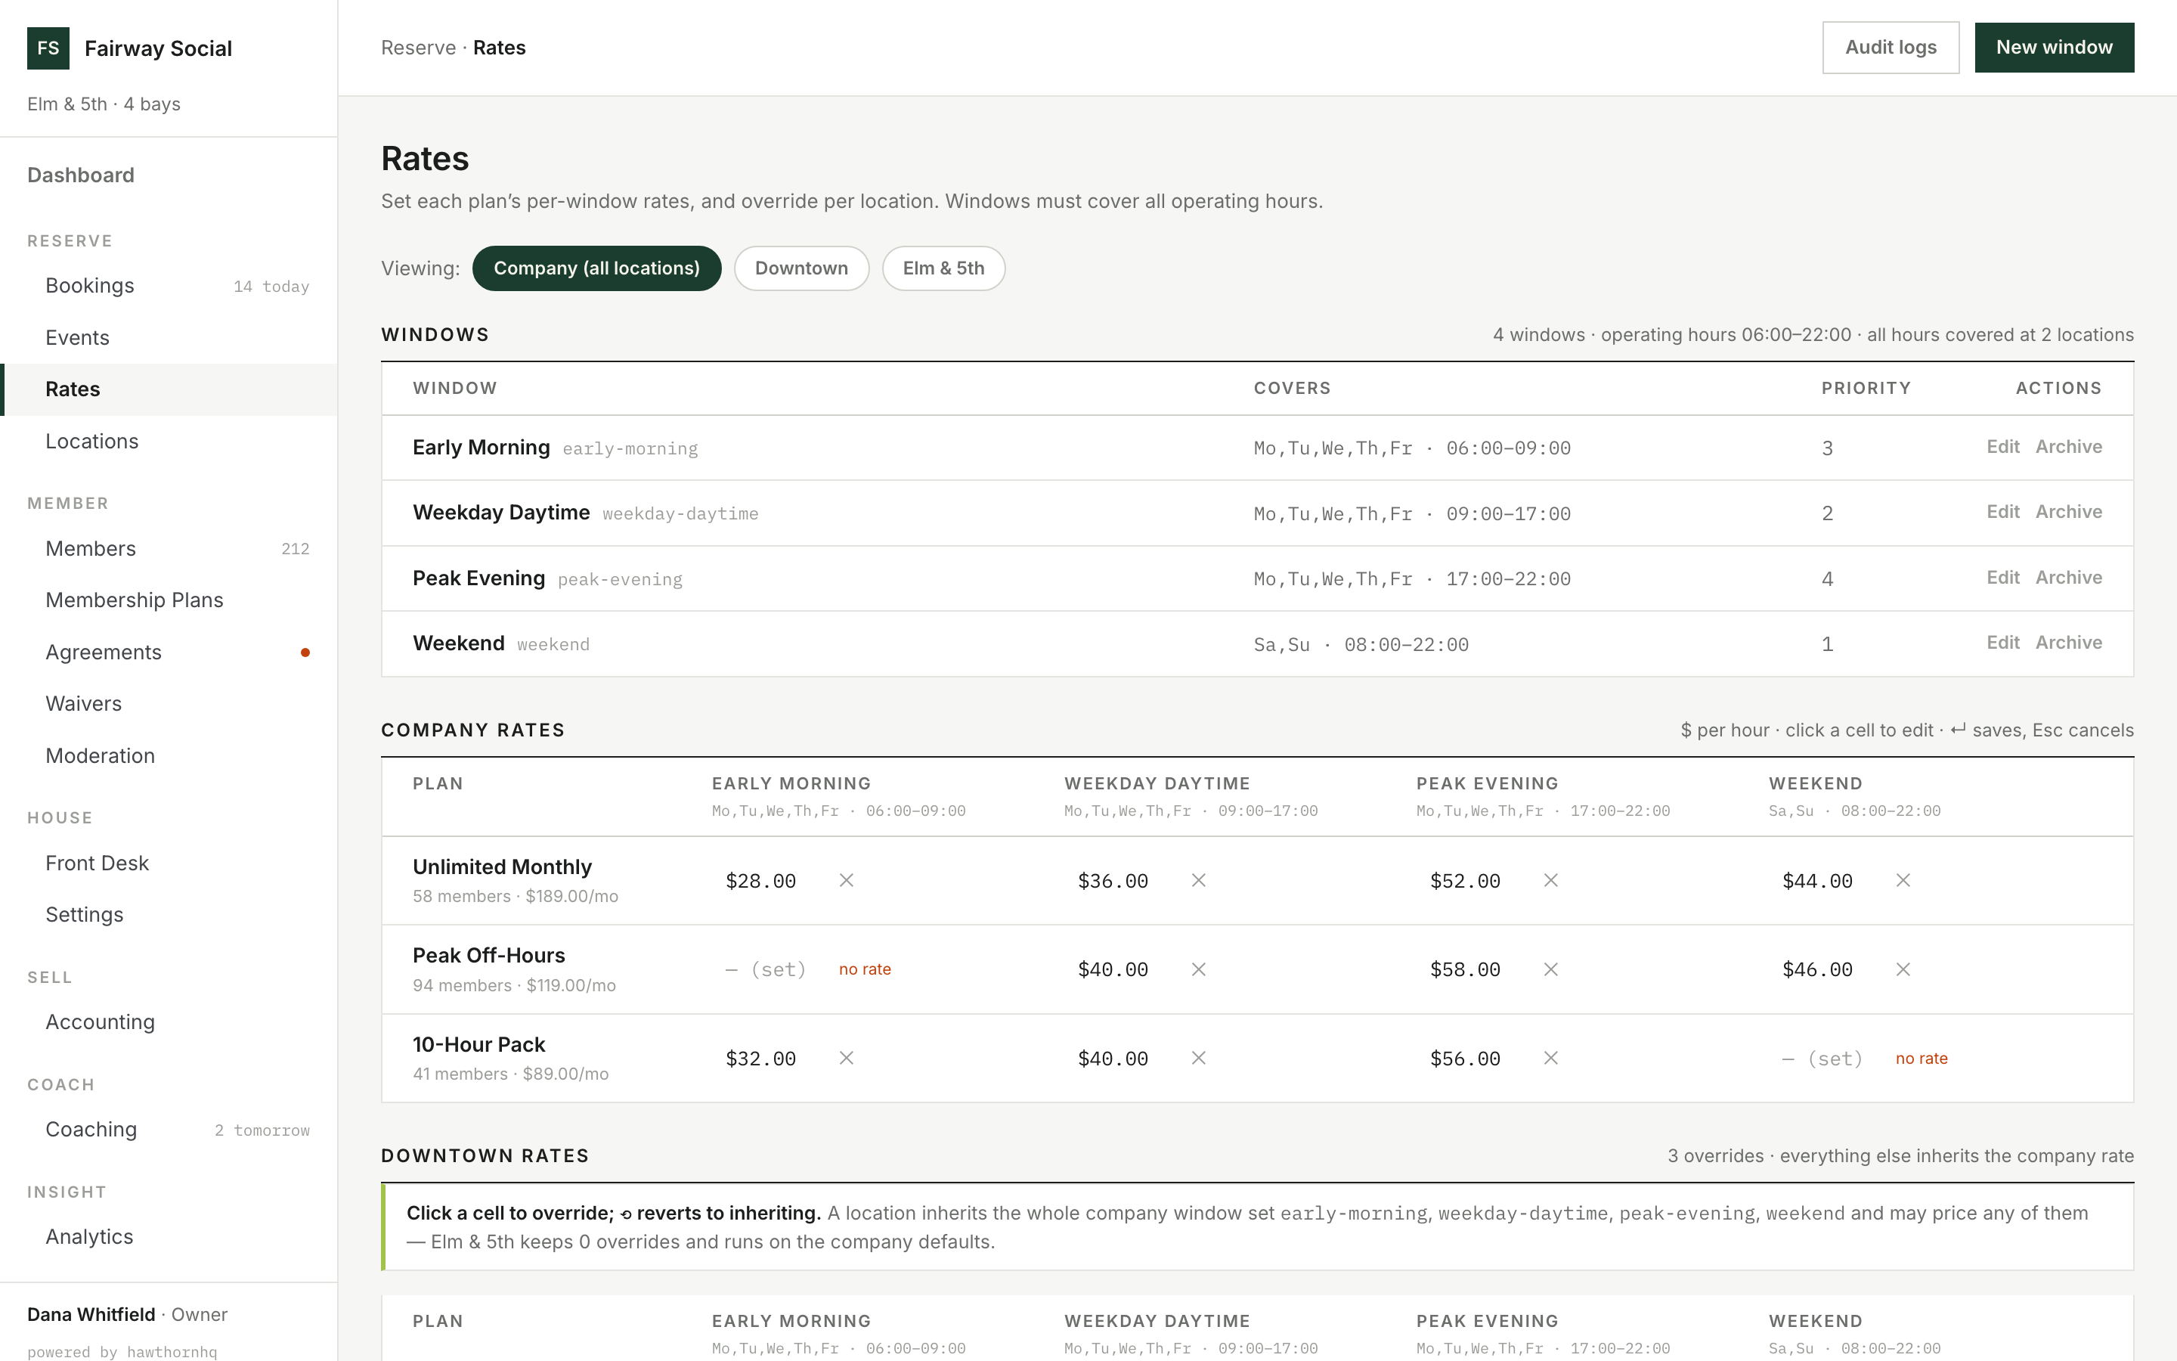This screenshot has height=1361, width=2177.
Task: Switch to Elm & 5th location view
Action: (x=943, y=268)
